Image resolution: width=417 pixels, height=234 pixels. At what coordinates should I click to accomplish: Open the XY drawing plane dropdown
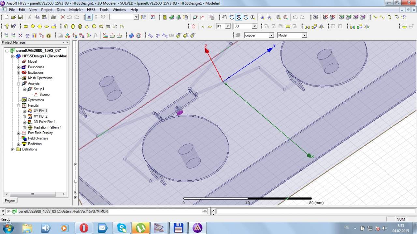[227, 26]
